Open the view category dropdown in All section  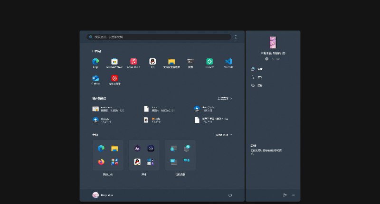tap(224, 135)
